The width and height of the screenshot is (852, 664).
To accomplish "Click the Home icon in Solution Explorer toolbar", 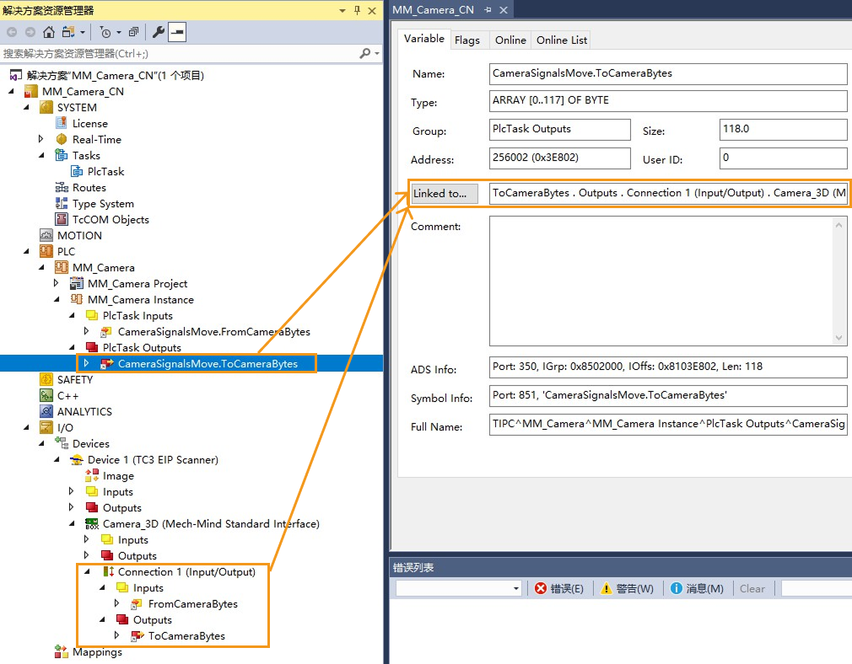I will [48, 32].
